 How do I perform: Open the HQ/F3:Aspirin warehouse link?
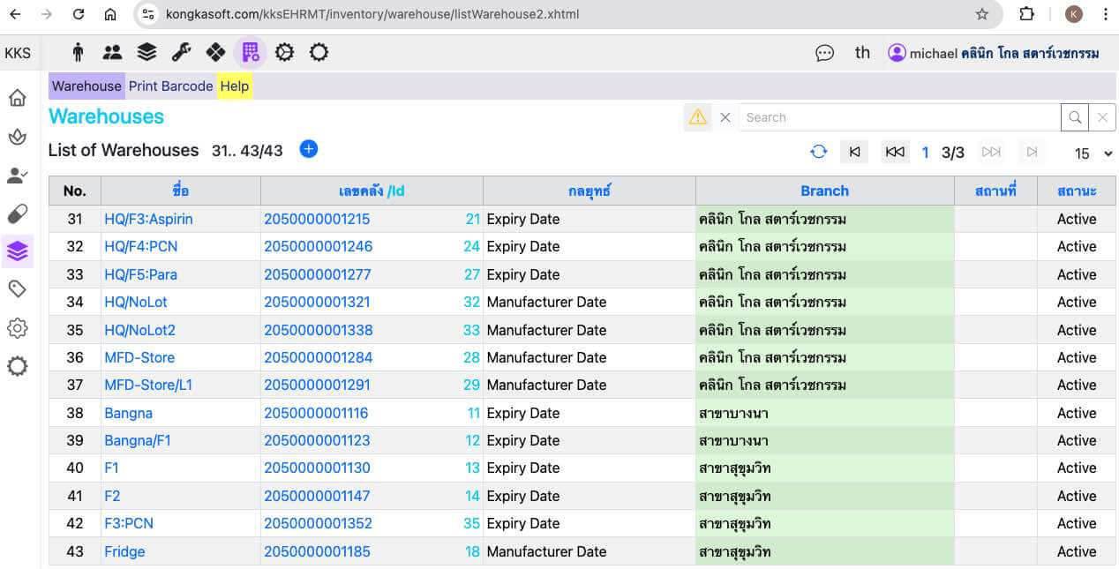pos(148,219)
